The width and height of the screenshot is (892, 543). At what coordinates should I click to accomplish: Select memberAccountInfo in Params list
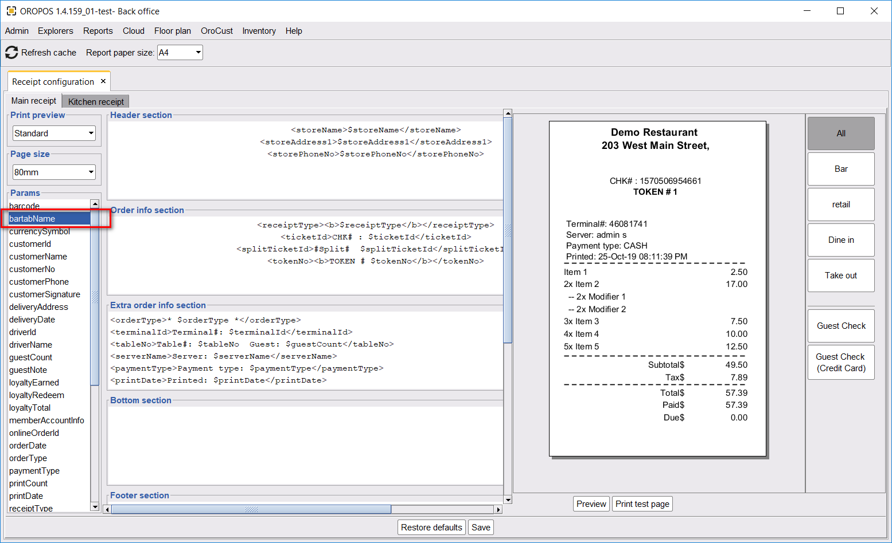point(49,420)
